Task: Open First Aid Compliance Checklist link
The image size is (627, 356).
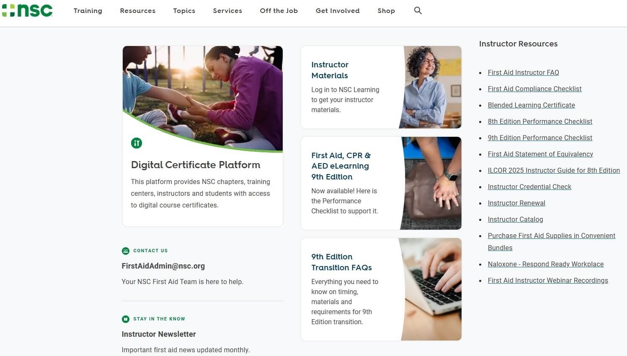Action: 535,89
